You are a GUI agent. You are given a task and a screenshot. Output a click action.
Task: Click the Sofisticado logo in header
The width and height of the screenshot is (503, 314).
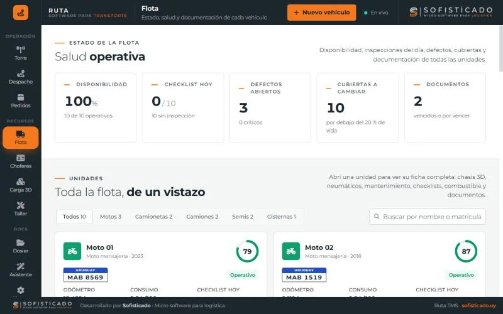(x=451, y=12)
